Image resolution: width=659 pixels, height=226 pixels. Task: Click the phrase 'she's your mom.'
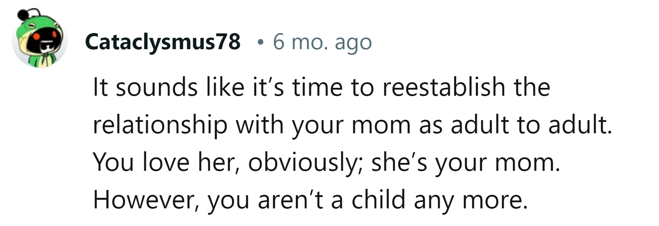pos(465,162)
